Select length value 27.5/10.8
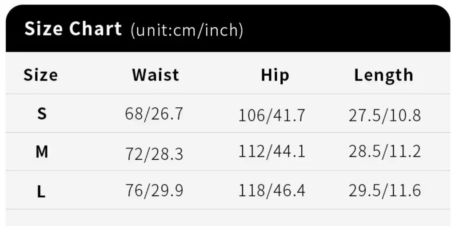The image size is (455, 226). (x=384, y=116)
